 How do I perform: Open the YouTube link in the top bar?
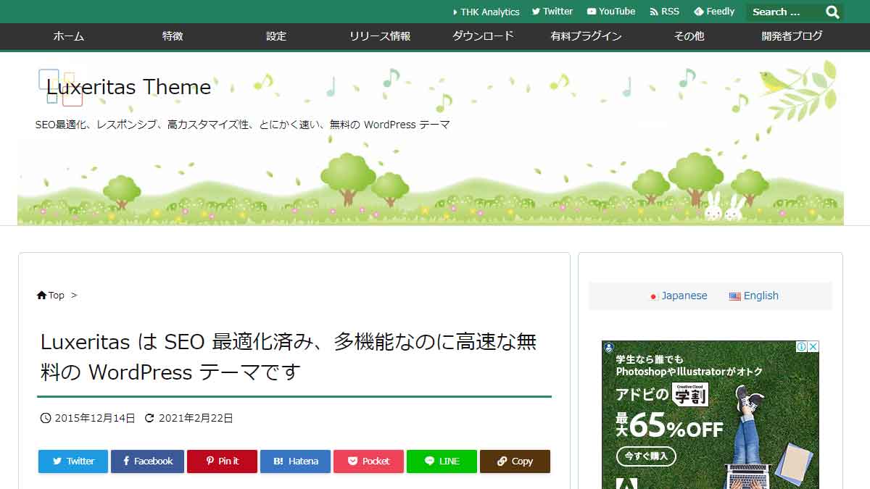pos(611,12)
